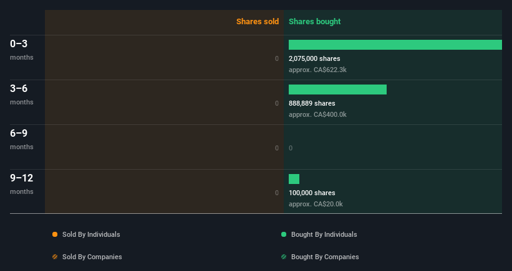Image resolution: width=512 pixels, height=271 pixels.
Task: Select the 'Sold By Individuals' legend label
Action: click(91, 234)
